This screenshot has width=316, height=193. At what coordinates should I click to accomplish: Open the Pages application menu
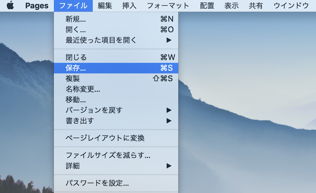(37, 6)
